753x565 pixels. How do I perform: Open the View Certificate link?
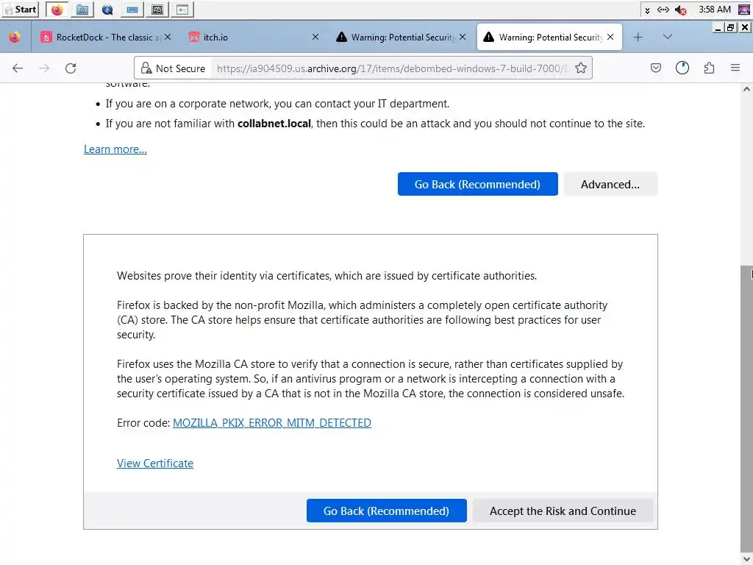[x=155, y=463]
